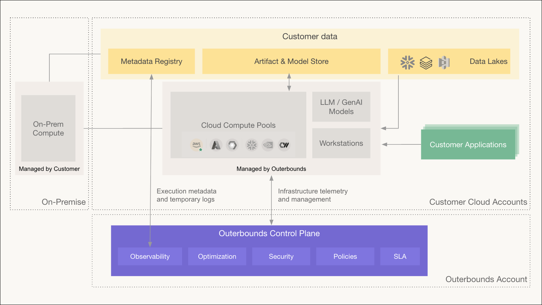The image size is (542, 305).
Task: Click the Managed by Outerbounds caption
Action: [271, 169]
